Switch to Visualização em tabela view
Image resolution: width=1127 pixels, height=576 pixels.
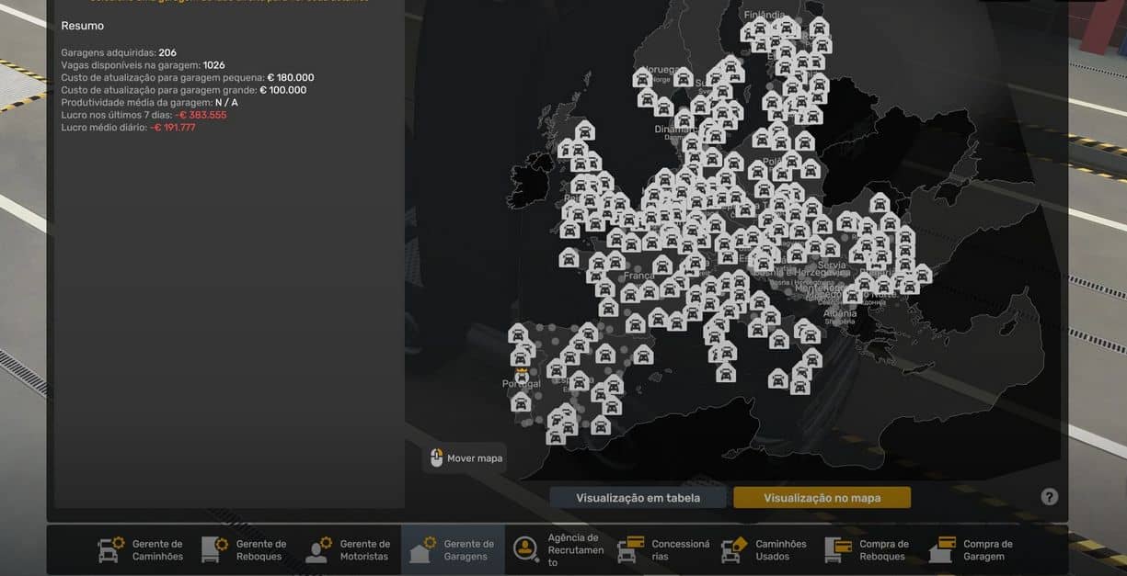tap(638, 498)
